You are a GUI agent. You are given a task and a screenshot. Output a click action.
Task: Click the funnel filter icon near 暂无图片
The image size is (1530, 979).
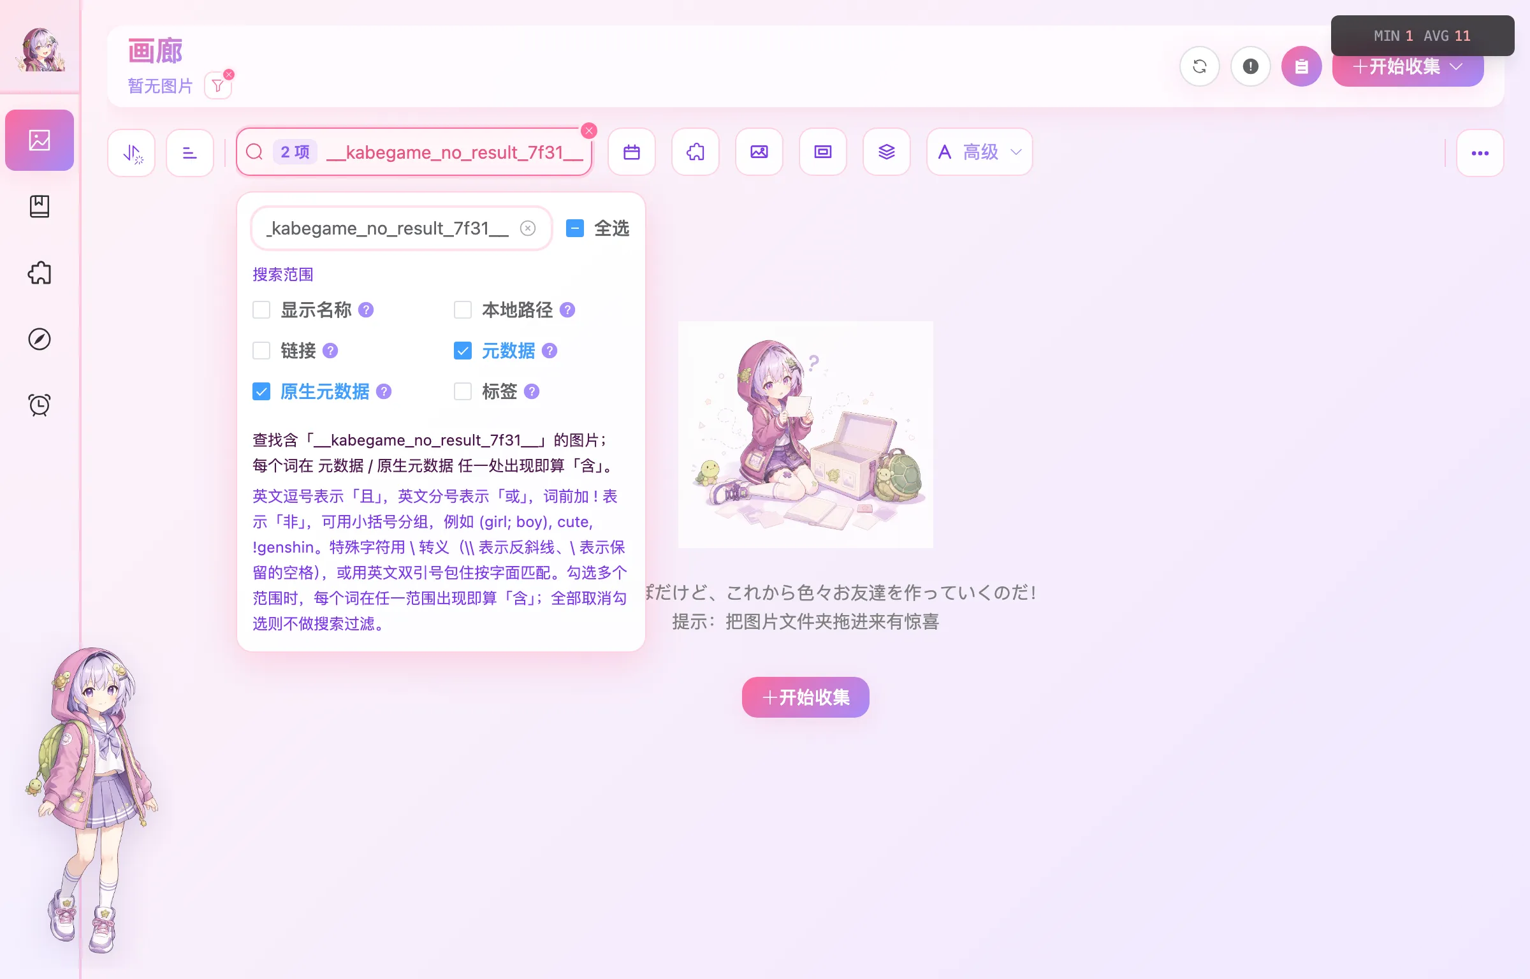click(x=218, y=85)
